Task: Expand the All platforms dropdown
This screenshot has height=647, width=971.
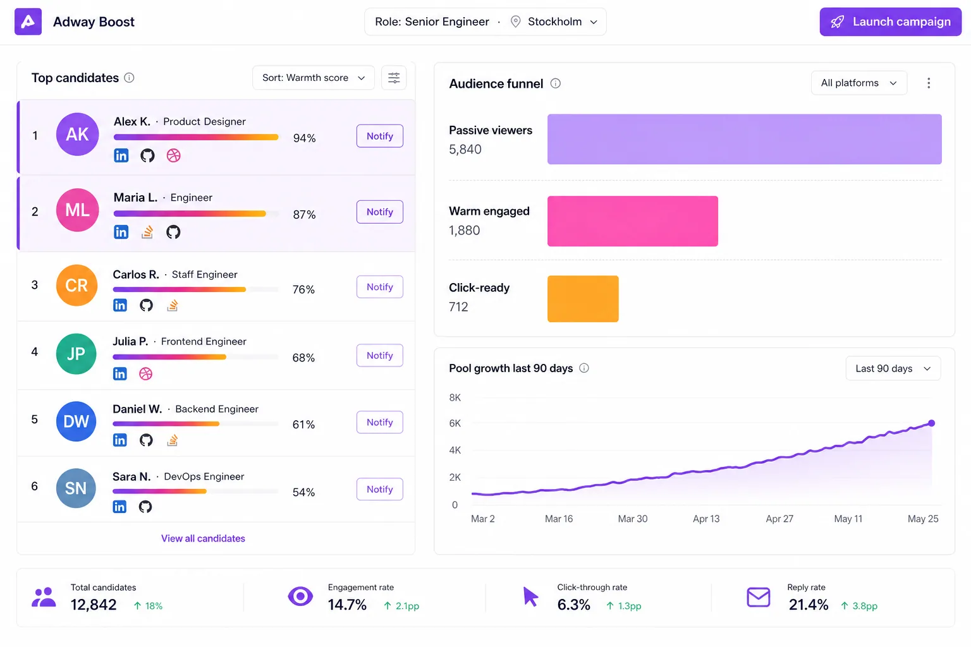Action: tap(859, 83)
